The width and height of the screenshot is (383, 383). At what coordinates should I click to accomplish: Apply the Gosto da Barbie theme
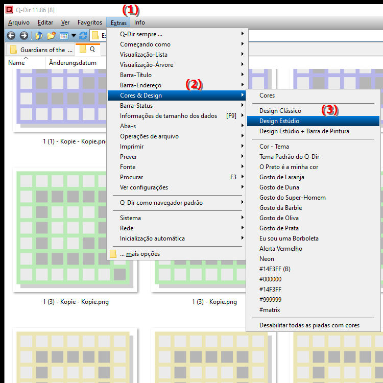[x=313, y=208]
